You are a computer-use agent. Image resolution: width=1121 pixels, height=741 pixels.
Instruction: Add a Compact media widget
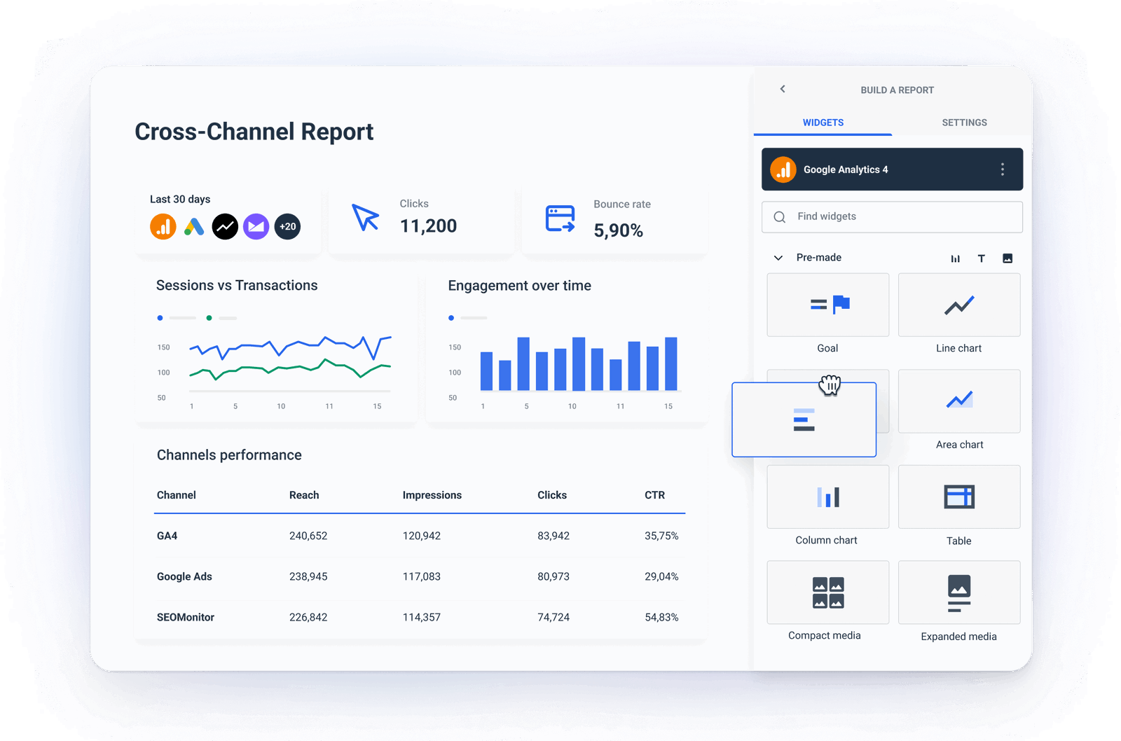click(827, 593)
